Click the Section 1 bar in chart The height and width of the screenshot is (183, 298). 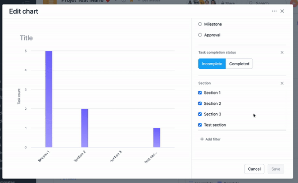coord(49,99)
